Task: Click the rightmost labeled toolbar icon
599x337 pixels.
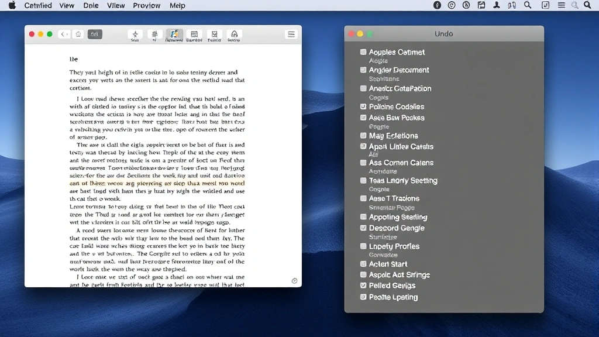Action: pos(234,35)
